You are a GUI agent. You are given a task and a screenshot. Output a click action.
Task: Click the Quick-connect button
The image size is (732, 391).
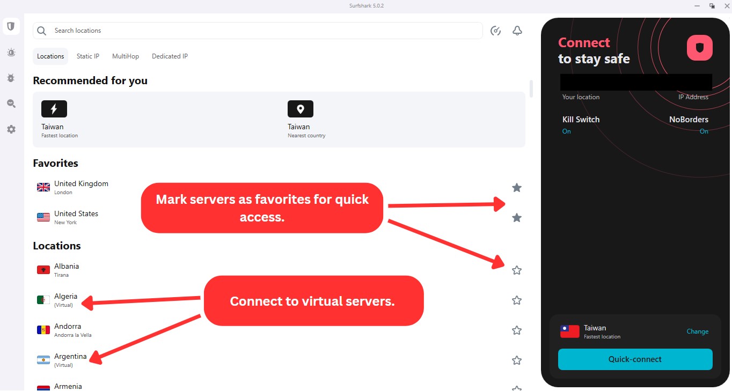click(x=635, y=359)
